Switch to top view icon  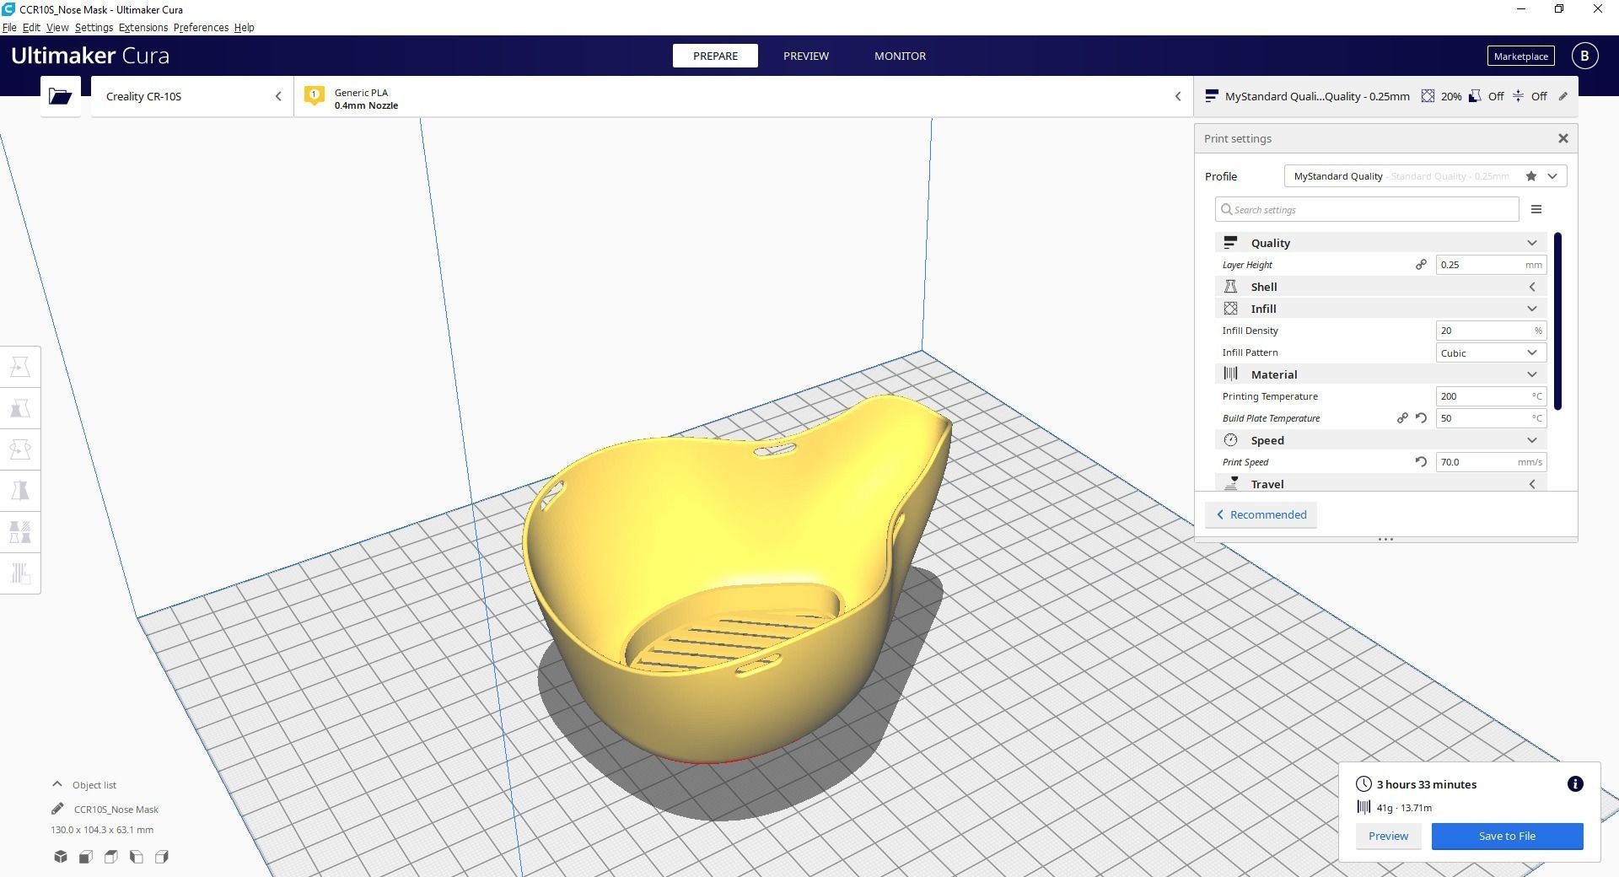(111, 857)
